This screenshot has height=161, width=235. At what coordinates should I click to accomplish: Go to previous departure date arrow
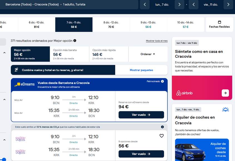click(x=145, y=4)
